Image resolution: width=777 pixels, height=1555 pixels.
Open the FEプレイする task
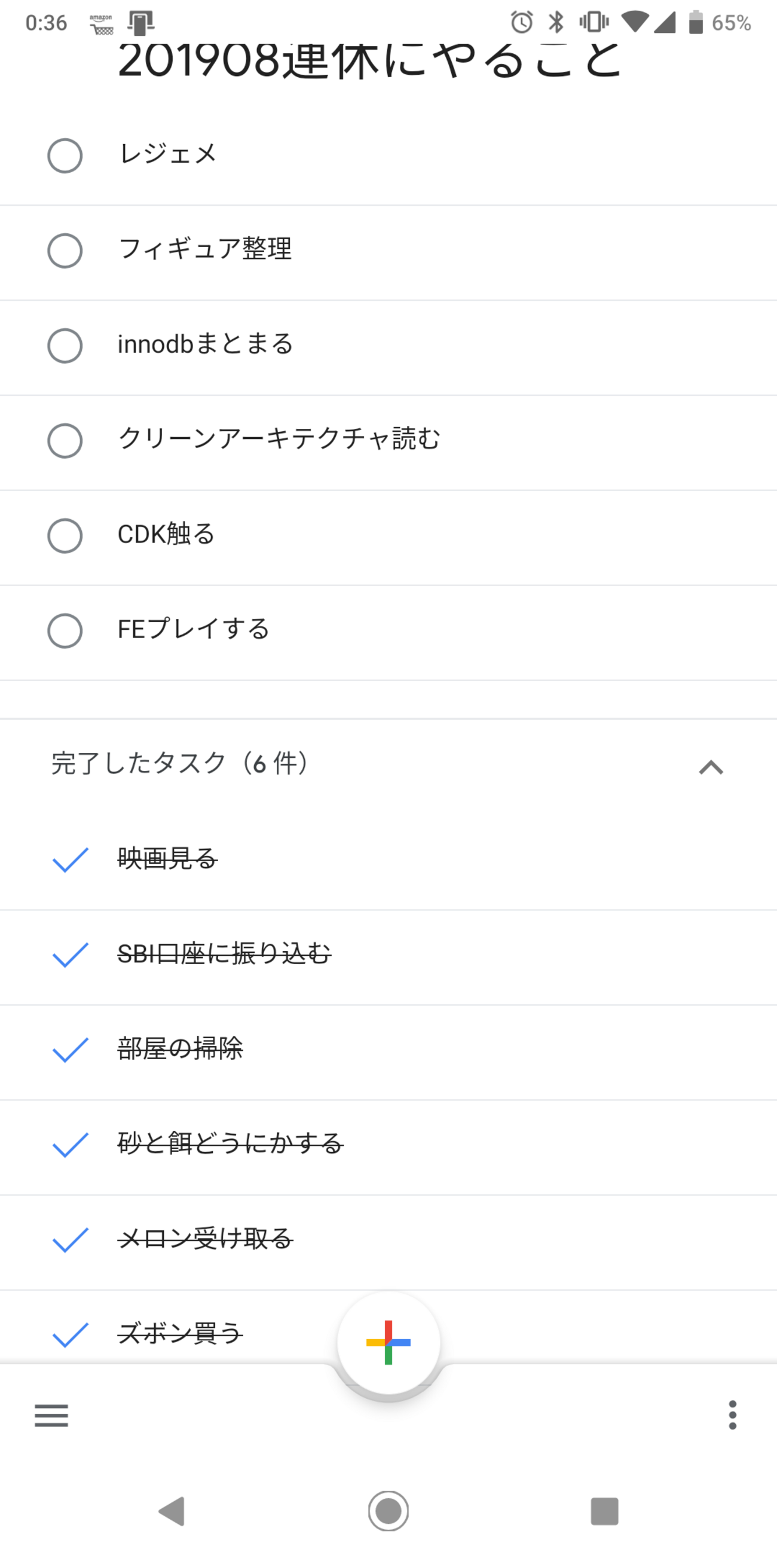[x=193, y=630]
